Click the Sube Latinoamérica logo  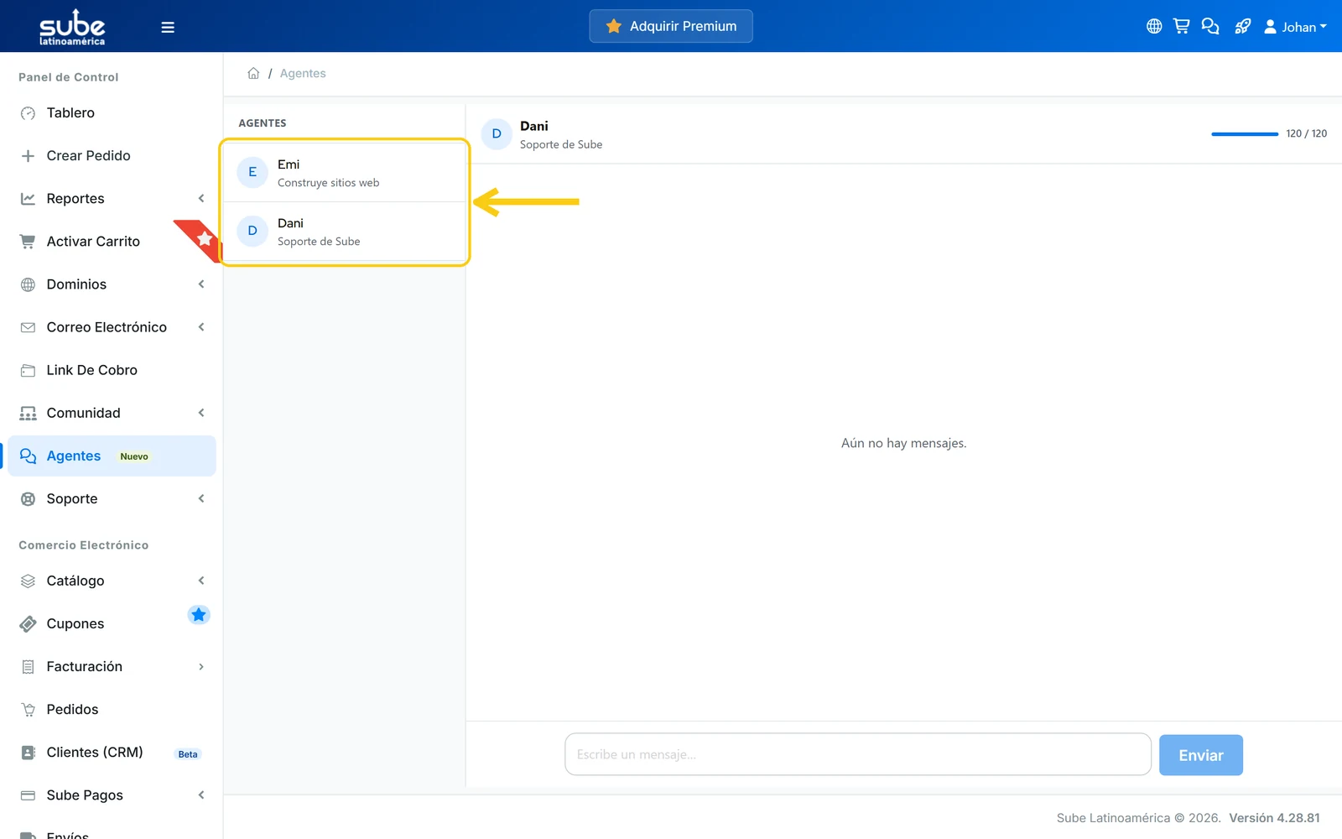pos(72,27)
